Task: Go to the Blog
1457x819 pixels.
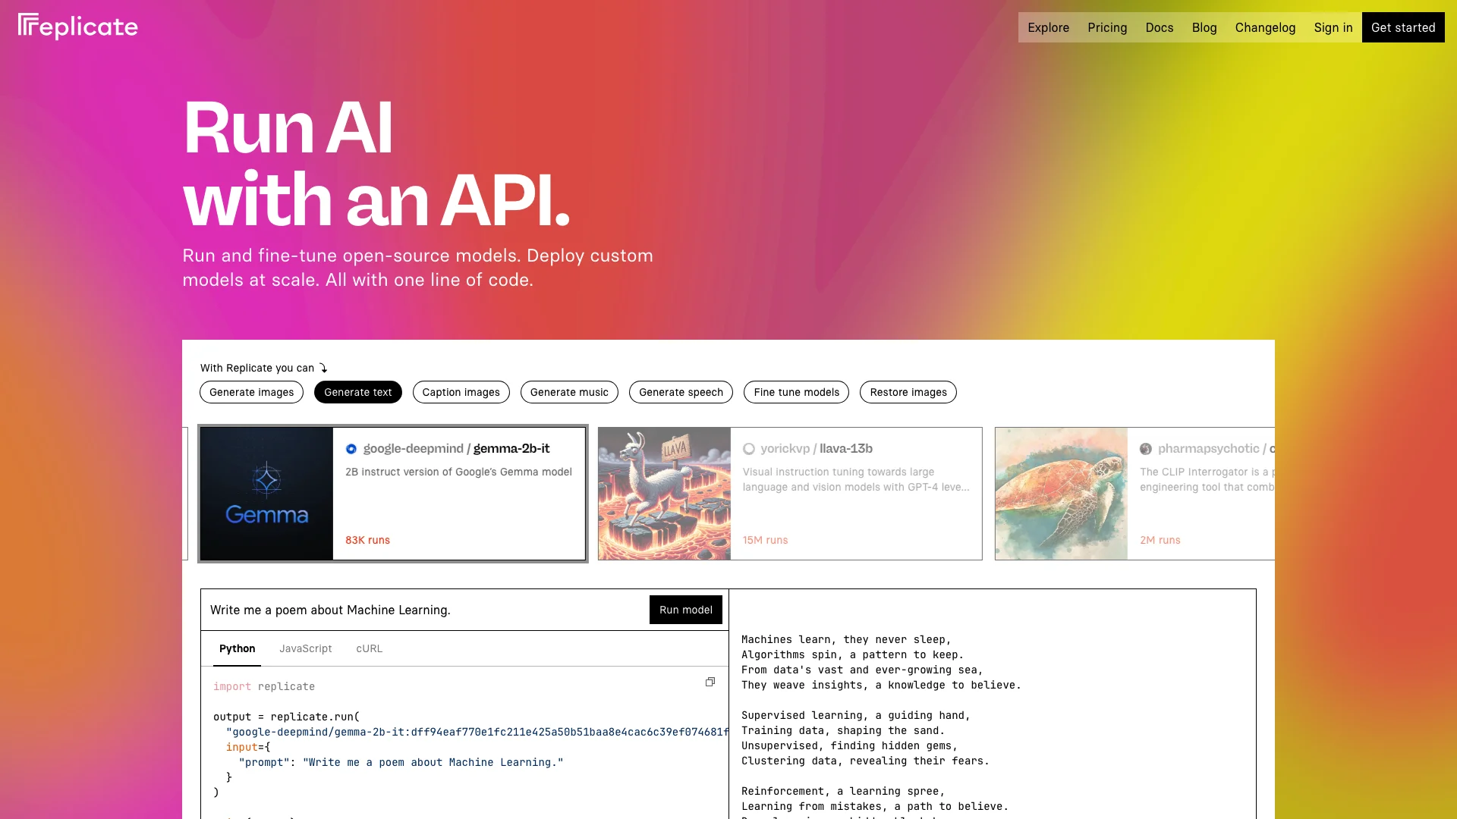Action: click(1204, 27)
